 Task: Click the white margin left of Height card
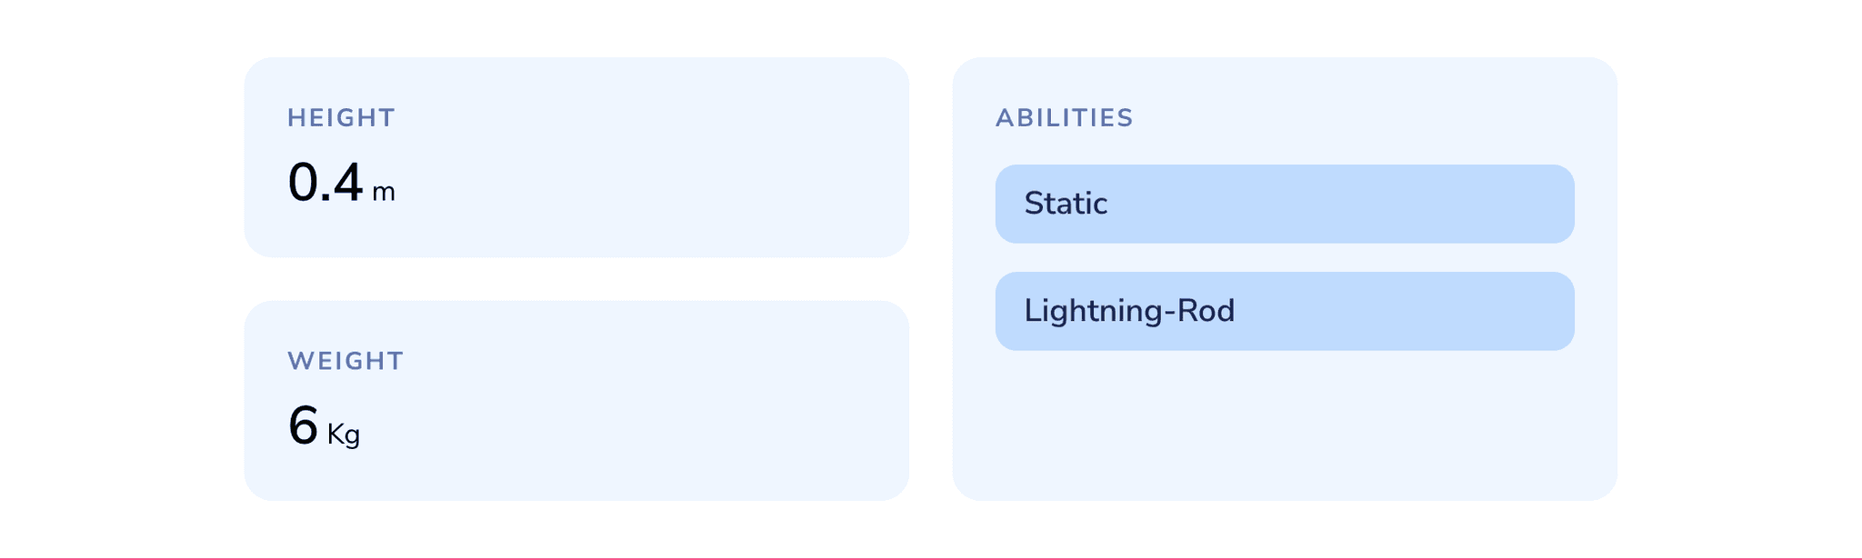[x=118, y=273]
